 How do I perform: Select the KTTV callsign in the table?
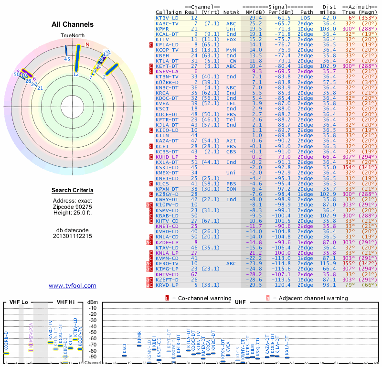pos(162,39)
